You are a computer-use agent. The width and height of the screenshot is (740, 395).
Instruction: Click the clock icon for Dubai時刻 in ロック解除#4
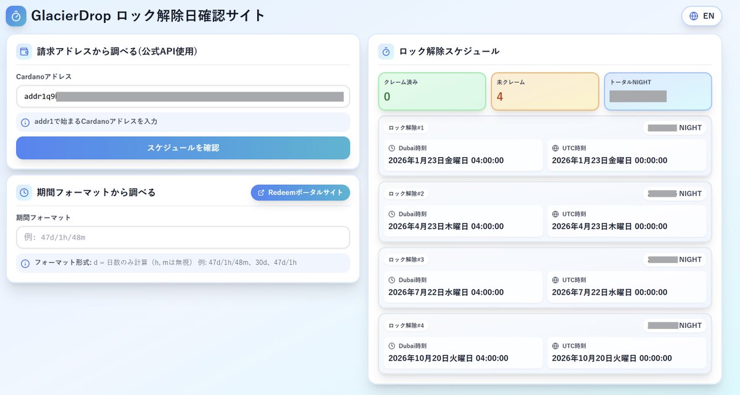(392, 346)
